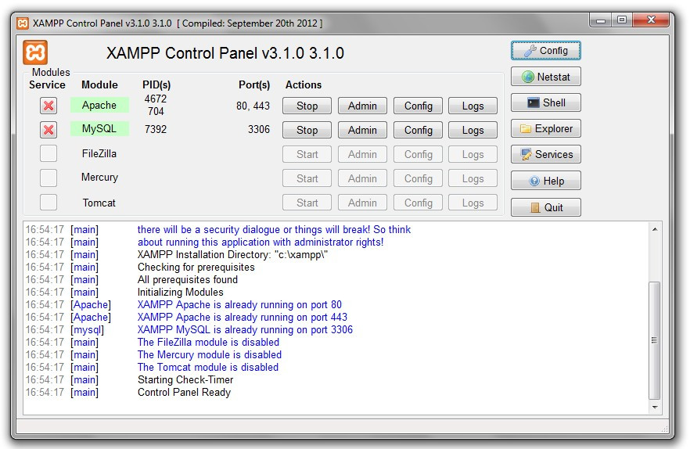Open the Services button
This screenshot has width=690, height=449.
coord(546,155)
